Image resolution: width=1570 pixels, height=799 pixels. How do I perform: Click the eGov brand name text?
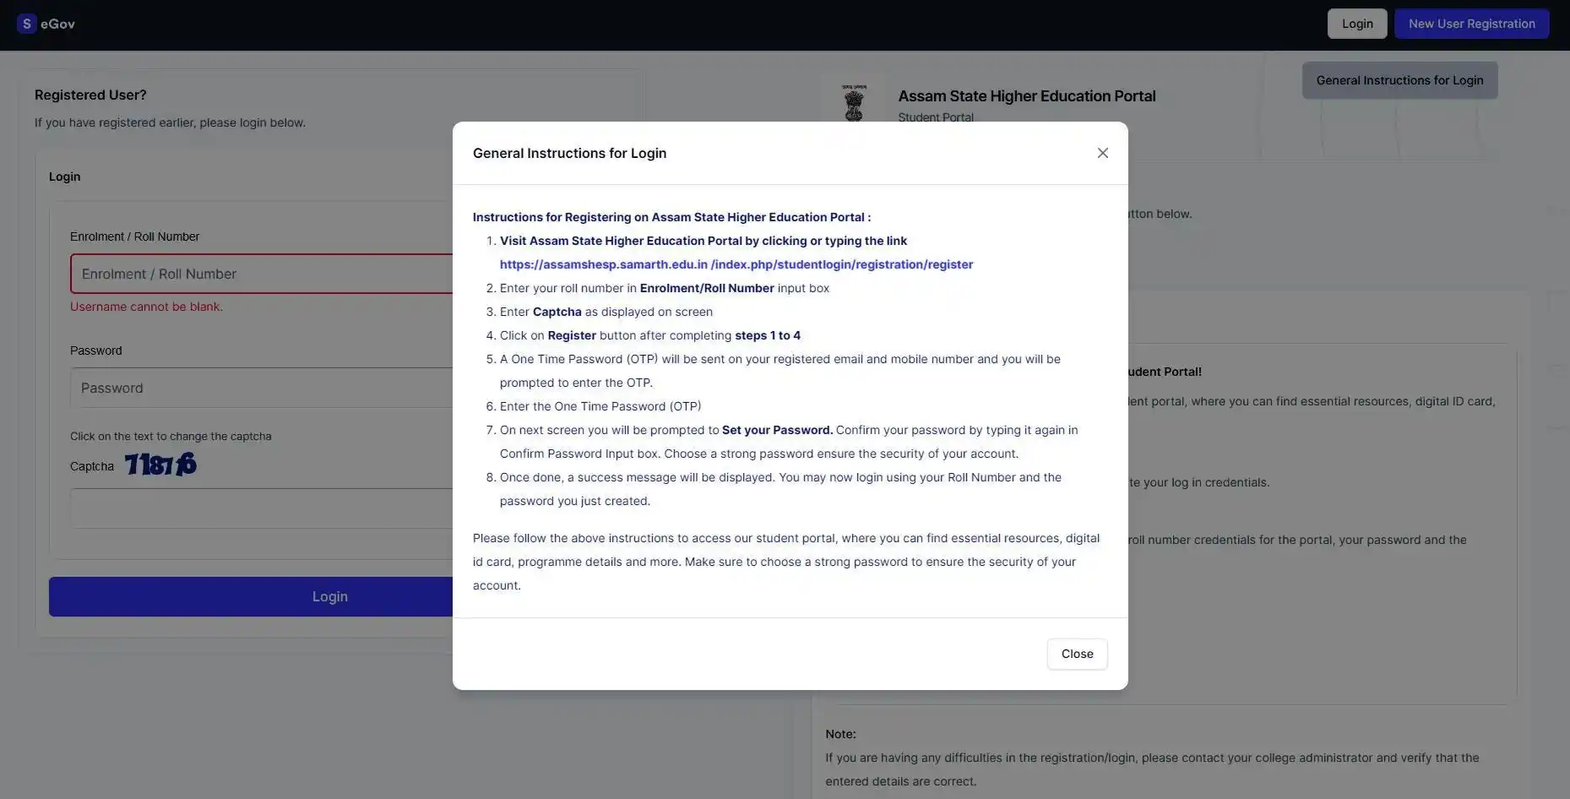57,24
